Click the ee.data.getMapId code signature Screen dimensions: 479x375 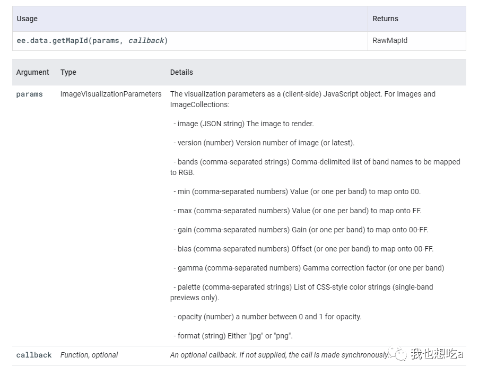[x=92, y=40]
